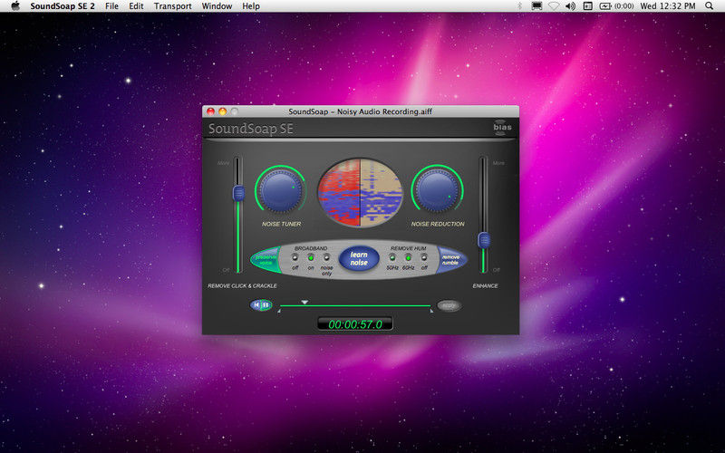This screenshot has height=453, width=725.
Task: Click the skip-to-start transport button
Action: tap(257, 305)
